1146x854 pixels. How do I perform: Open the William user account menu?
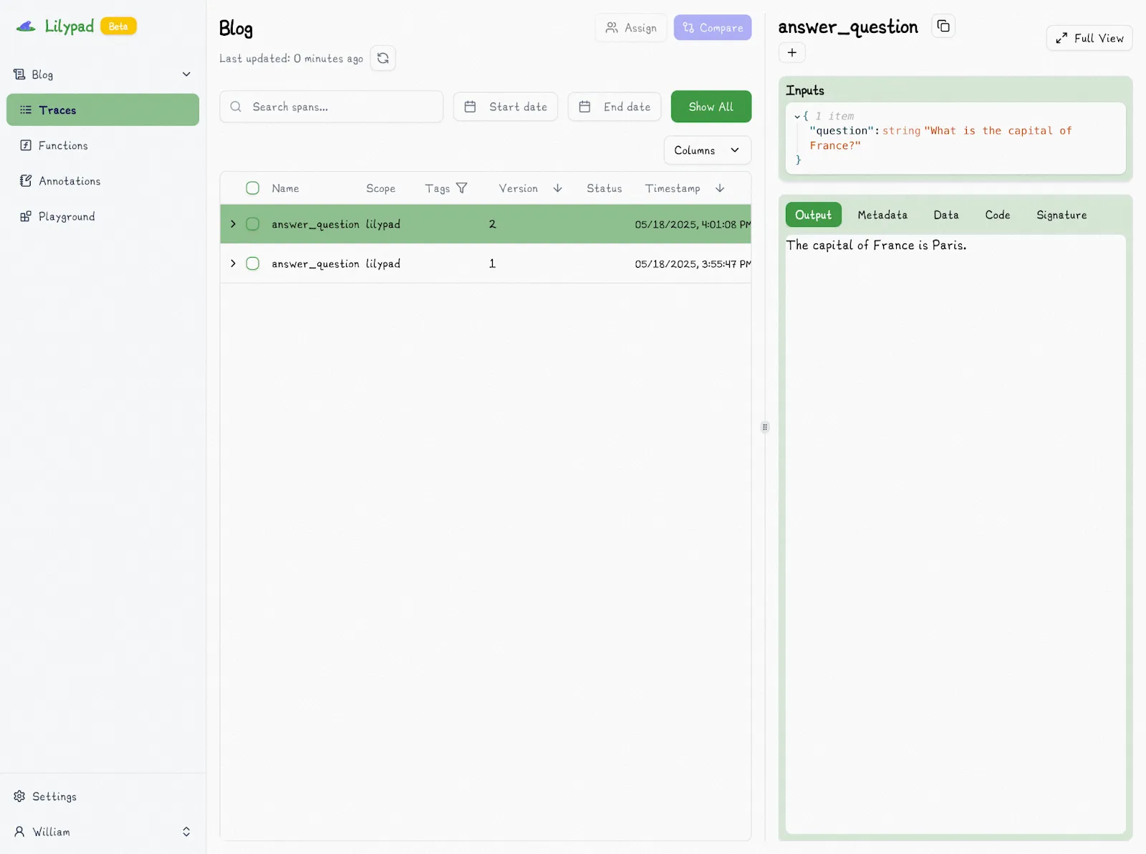[102, 832]
